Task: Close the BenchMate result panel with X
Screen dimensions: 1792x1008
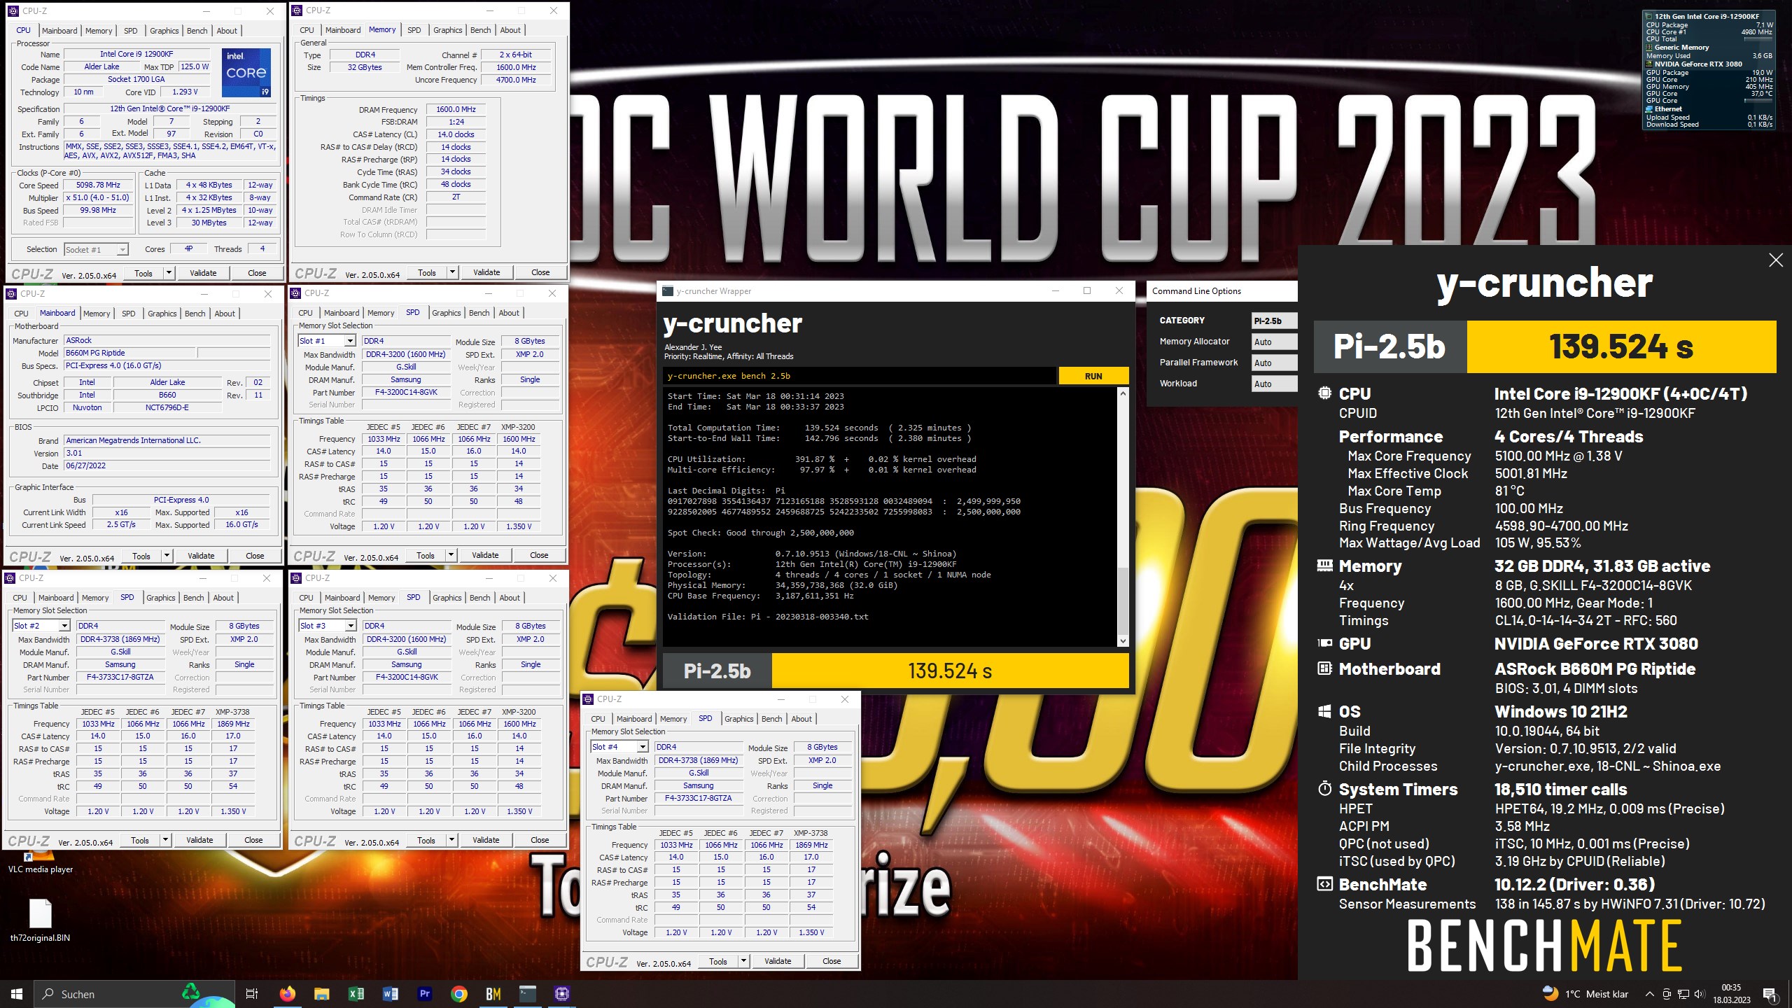Action: pyautogui.click(x=1775, y=260)
